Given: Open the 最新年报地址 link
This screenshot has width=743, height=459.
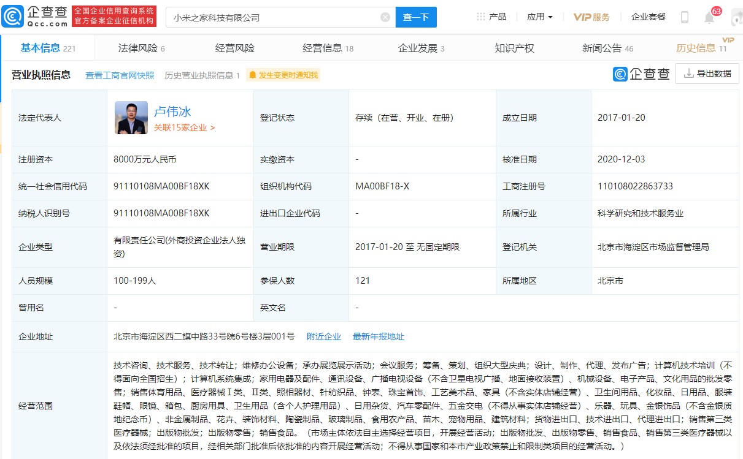Looking at the screenshot, I should pyautogui.click(x=379, y=336).
